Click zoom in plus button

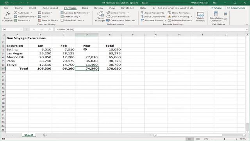237,139
